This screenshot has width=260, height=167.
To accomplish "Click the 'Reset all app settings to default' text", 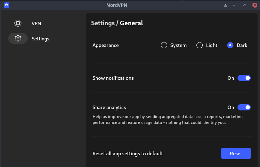I will [127, 154].
